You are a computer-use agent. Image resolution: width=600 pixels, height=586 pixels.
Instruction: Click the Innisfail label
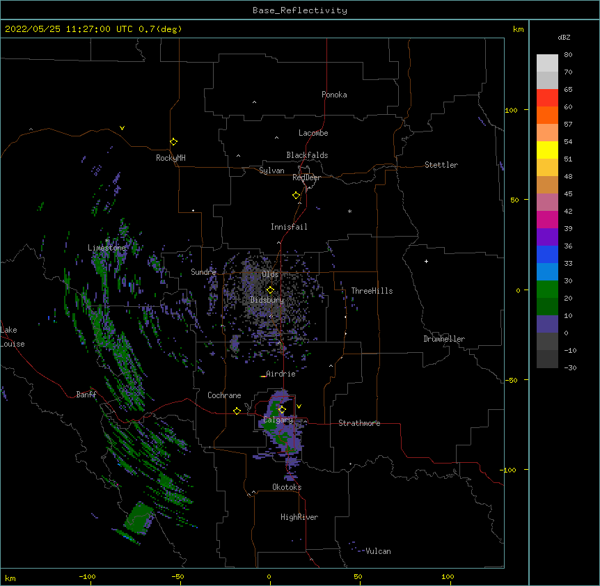point(289,227)
